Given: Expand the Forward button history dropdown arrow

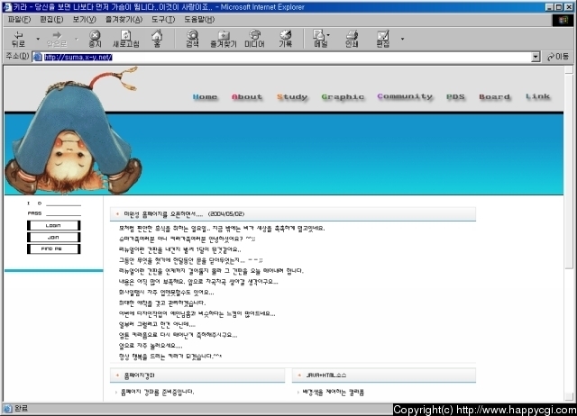Looking at the screenshot, I should pyautogui.click(x=77, y=39).
